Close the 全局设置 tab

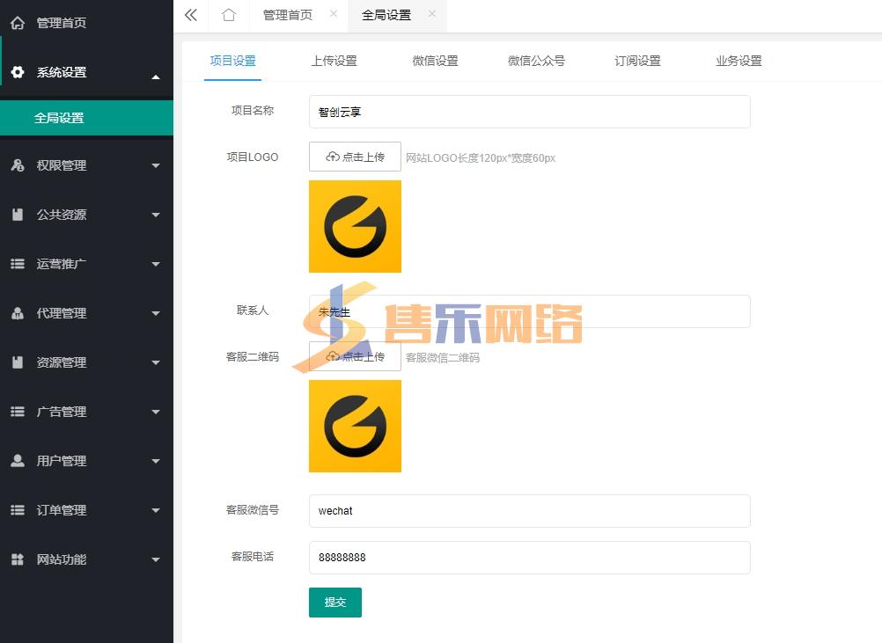[x=431, y=14]
